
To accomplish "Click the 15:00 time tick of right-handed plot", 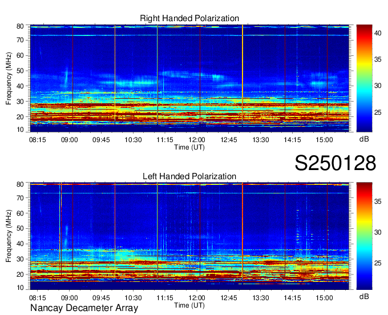I will click(324, 140).
